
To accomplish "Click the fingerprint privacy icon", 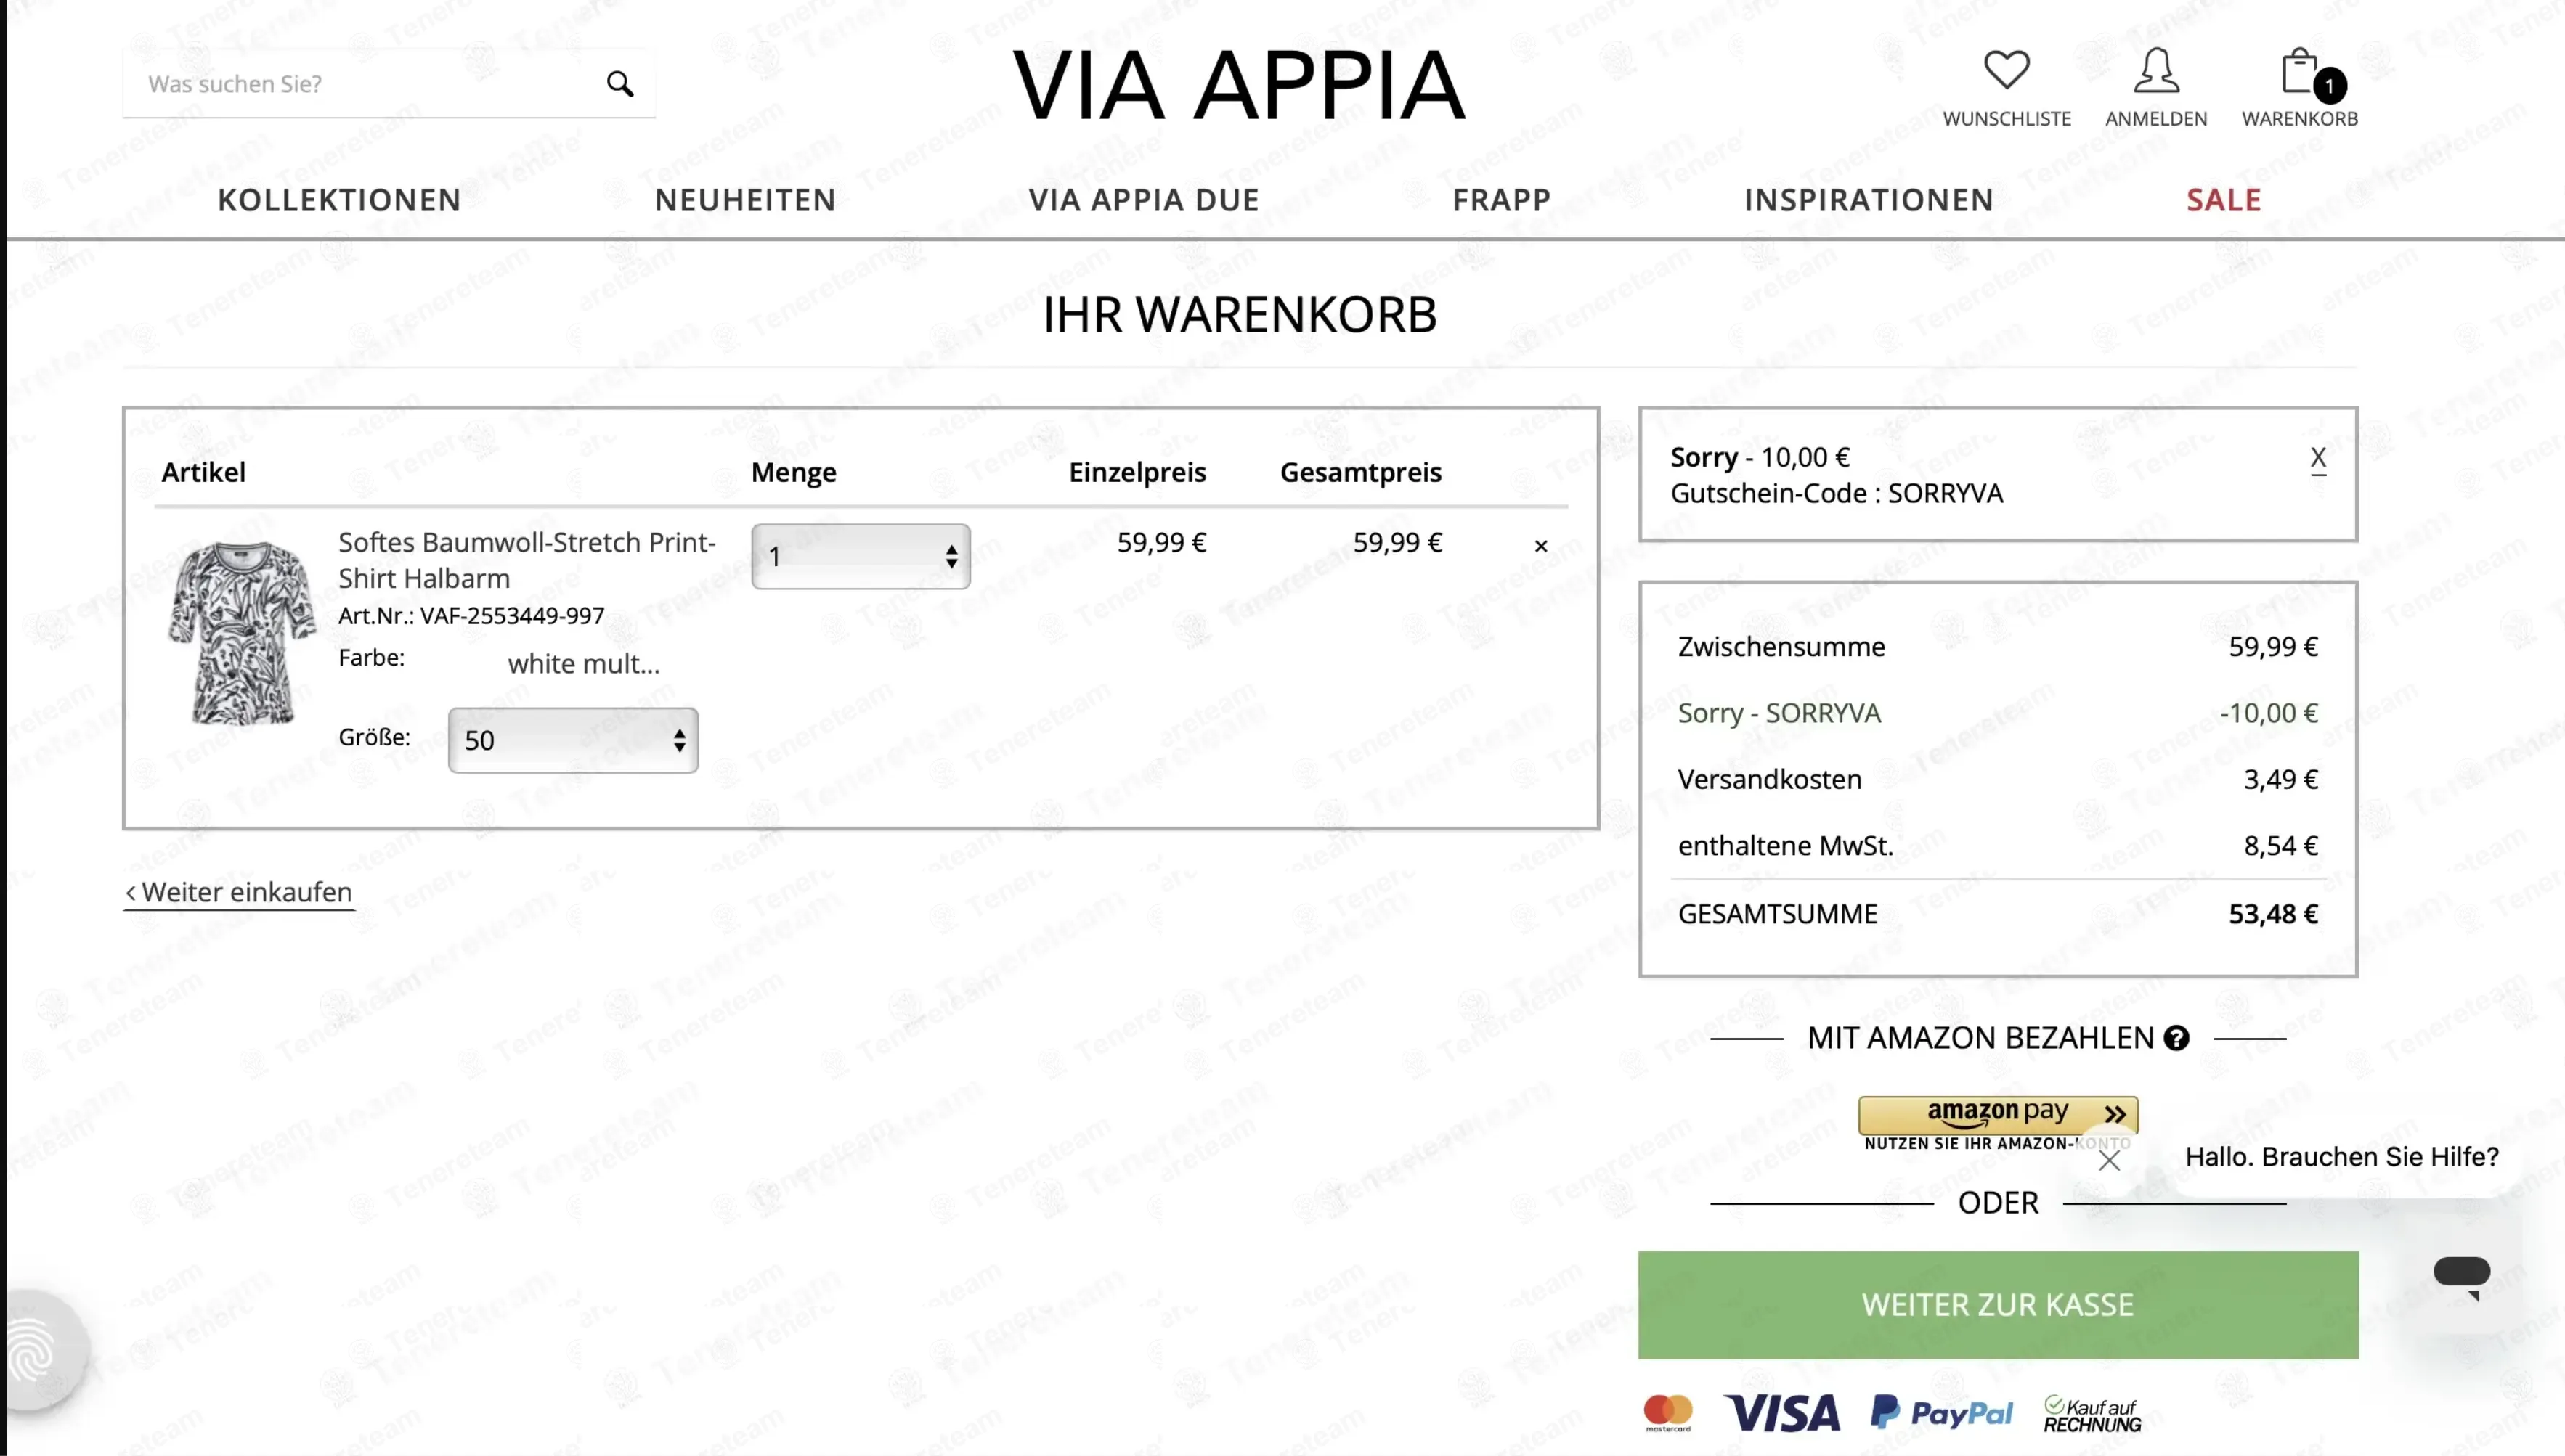I will point(36,1350).
